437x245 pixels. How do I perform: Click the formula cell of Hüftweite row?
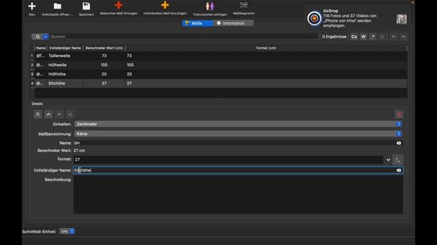[266, 65]
